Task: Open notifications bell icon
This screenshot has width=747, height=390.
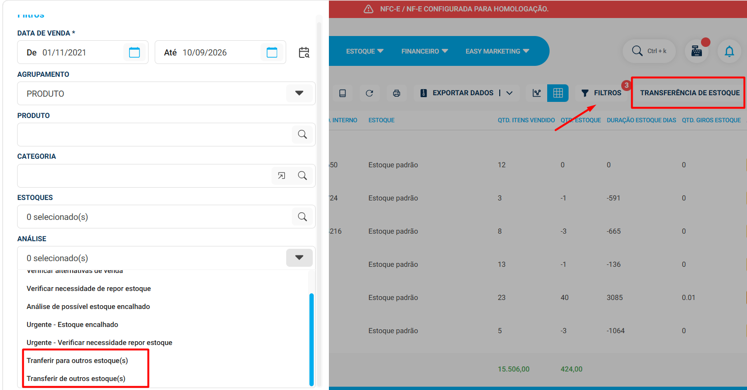Action: 729,51
